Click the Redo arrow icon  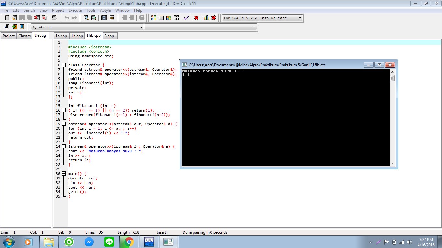click(74, 18)
